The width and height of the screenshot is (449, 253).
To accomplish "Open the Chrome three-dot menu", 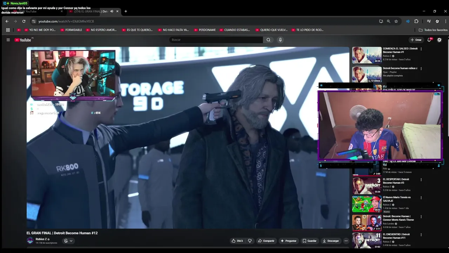I will (x=445, y=21).
